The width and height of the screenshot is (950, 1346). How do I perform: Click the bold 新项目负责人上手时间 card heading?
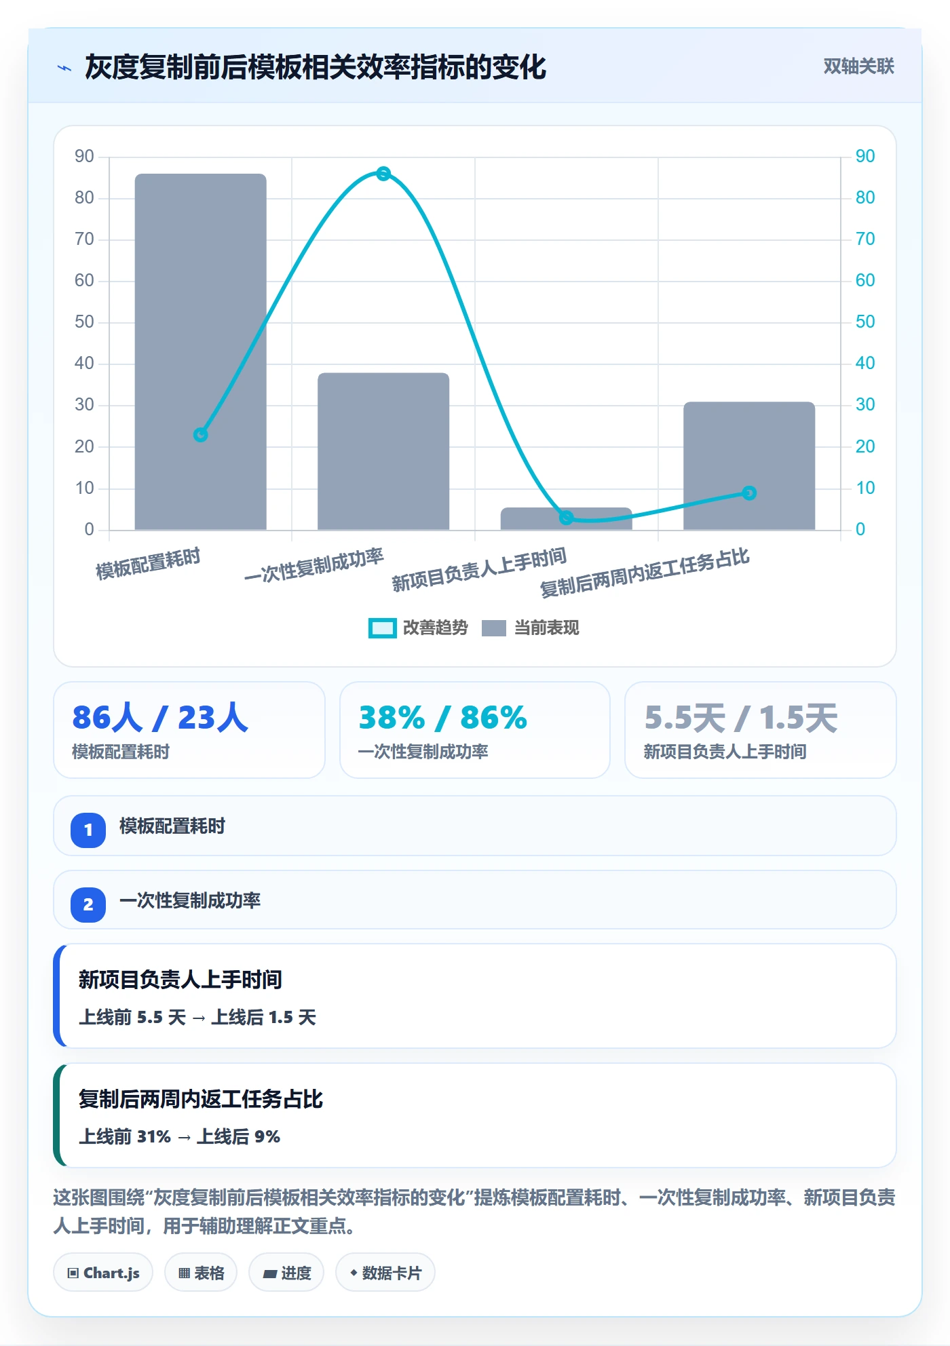tap(180, 980)
